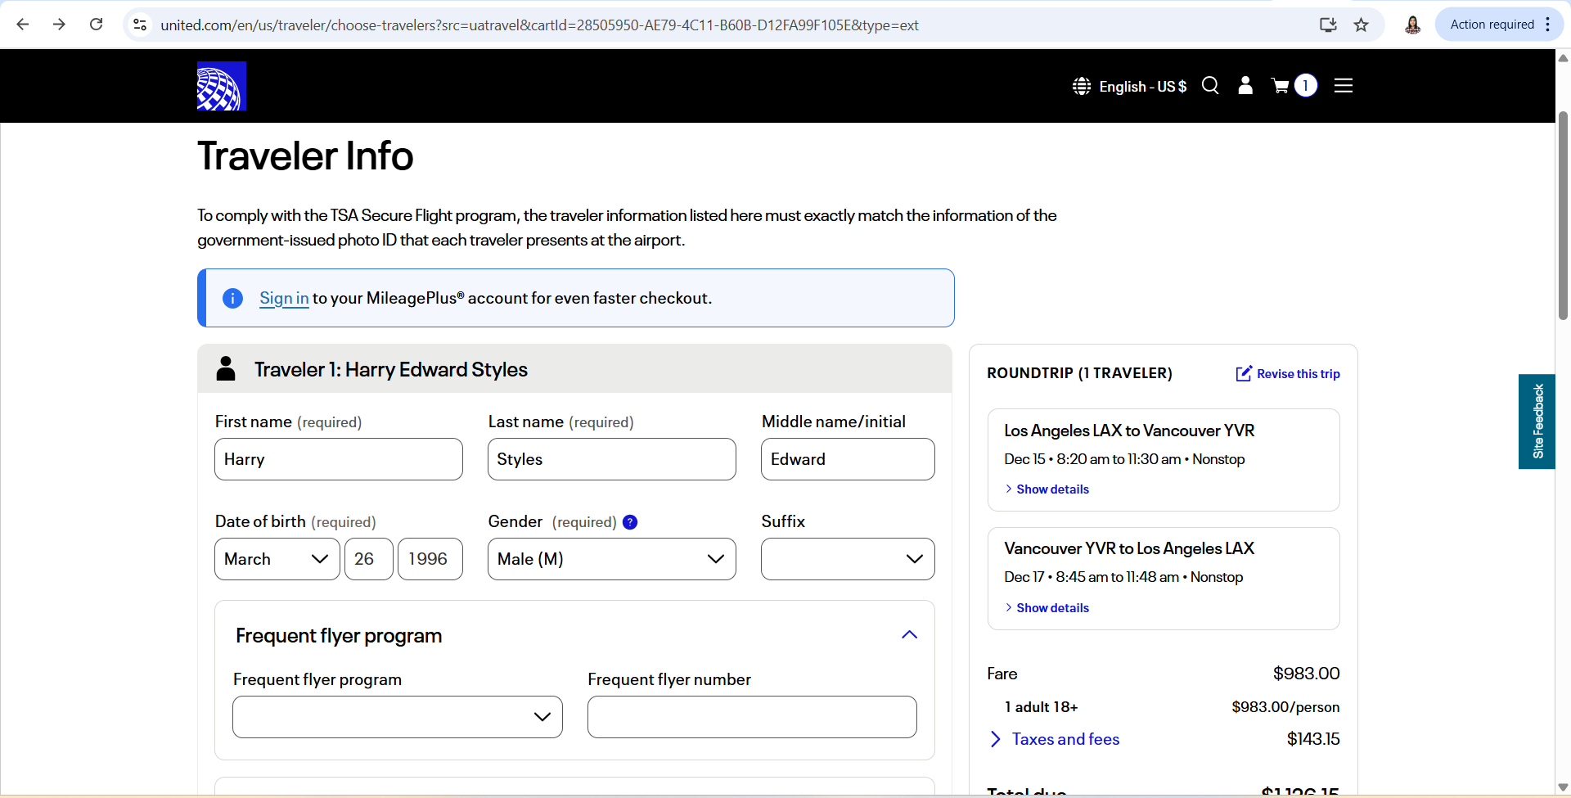Click the account profile icon in header
This screenshot has height=798, width=1571.
(1245, 86)
